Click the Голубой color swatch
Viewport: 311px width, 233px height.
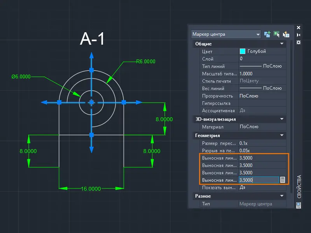click(243, 51)
